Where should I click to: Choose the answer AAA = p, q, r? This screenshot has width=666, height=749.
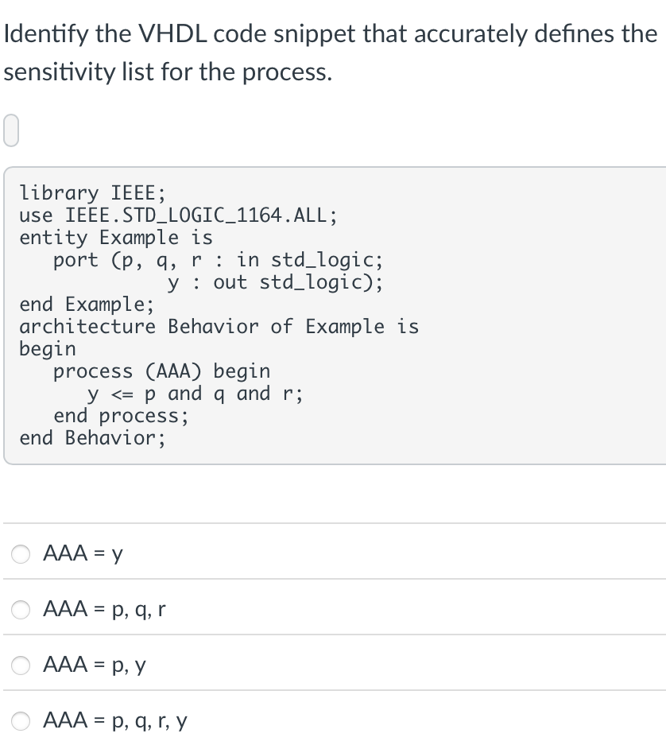21,610
